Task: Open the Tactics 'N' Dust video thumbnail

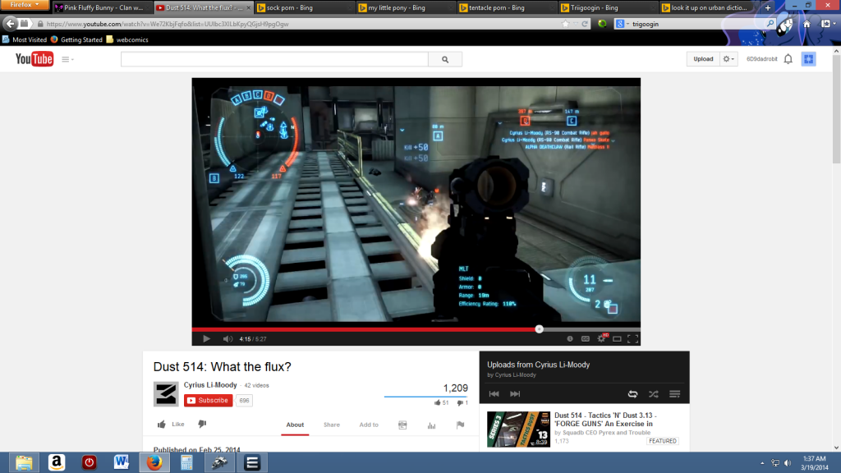Action: pos(519,429)
